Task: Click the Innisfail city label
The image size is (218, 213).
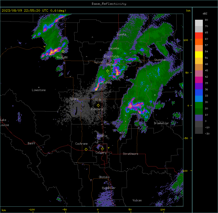Action: tap(105, 82)
